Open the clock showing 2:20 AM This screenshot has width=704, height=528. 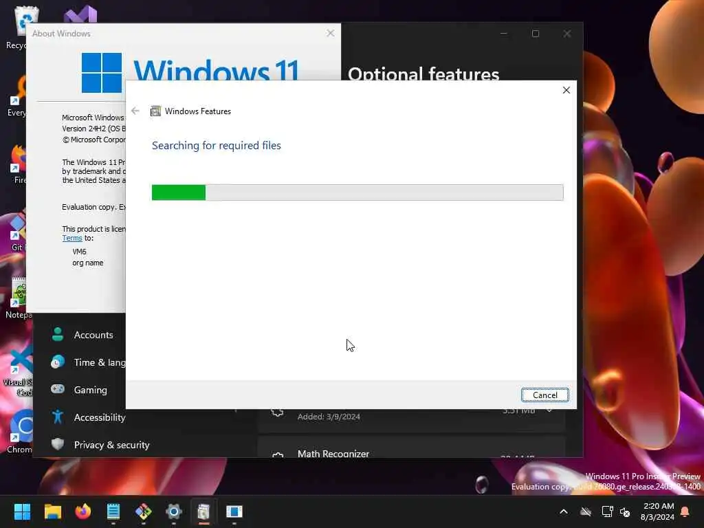pos(658,511)
